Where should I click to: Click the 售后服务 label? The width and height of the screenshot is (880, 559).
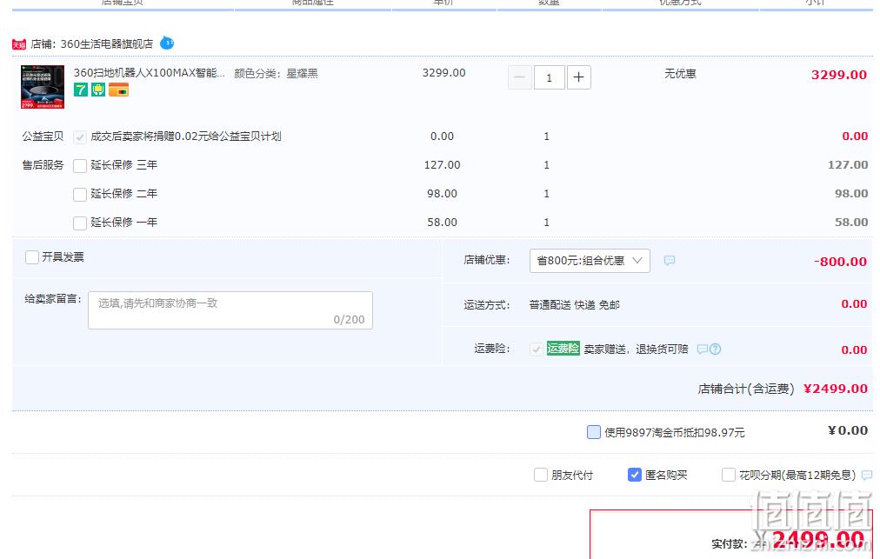click(x=43, y=165)
